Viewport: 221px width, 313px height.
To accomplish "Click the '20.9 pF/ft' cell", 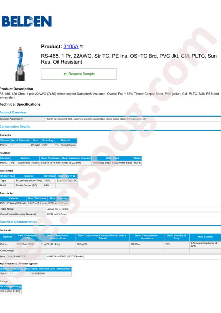I will pyautogui.click(x=102, y=244).
